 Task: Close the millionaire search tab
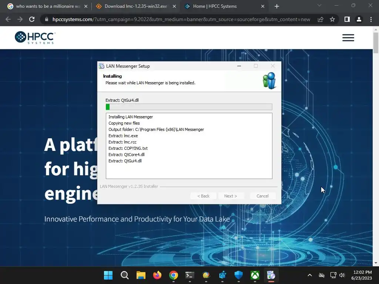click(86, 6)
